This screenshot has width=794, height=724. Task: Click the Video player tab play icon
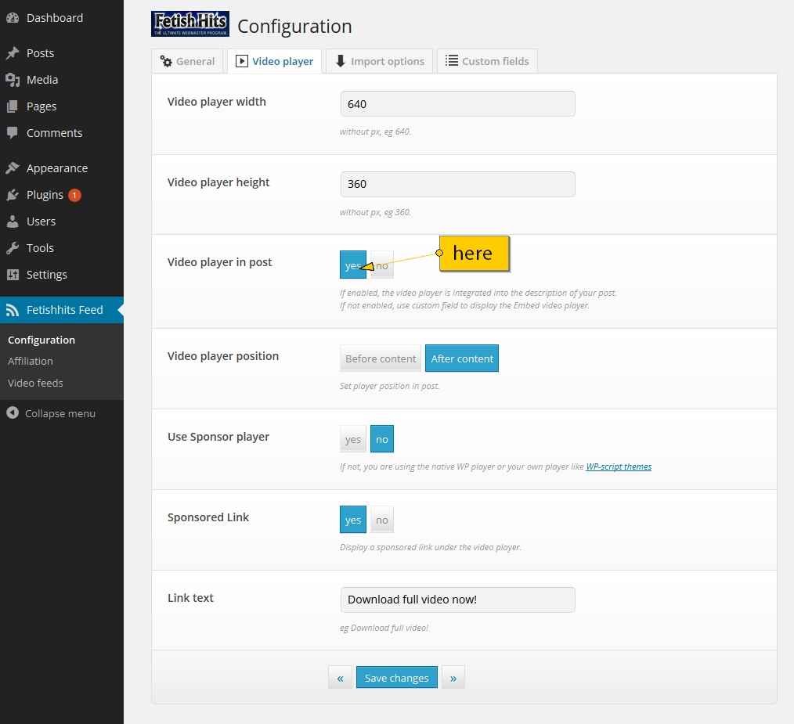tap(242, 61)
